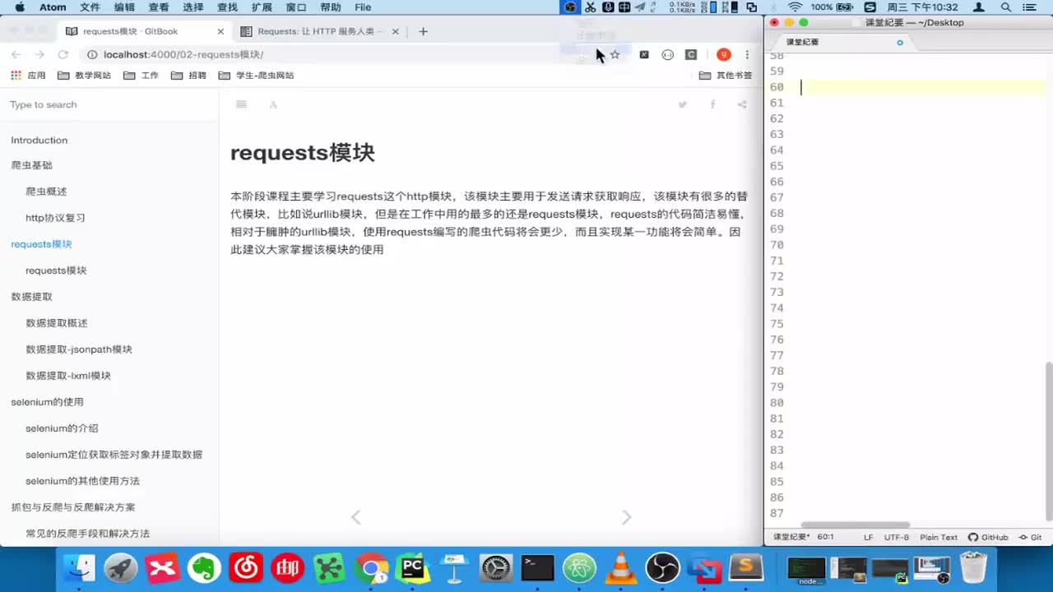Close the requests模块 GitBook tab

[x=220, y=31]
